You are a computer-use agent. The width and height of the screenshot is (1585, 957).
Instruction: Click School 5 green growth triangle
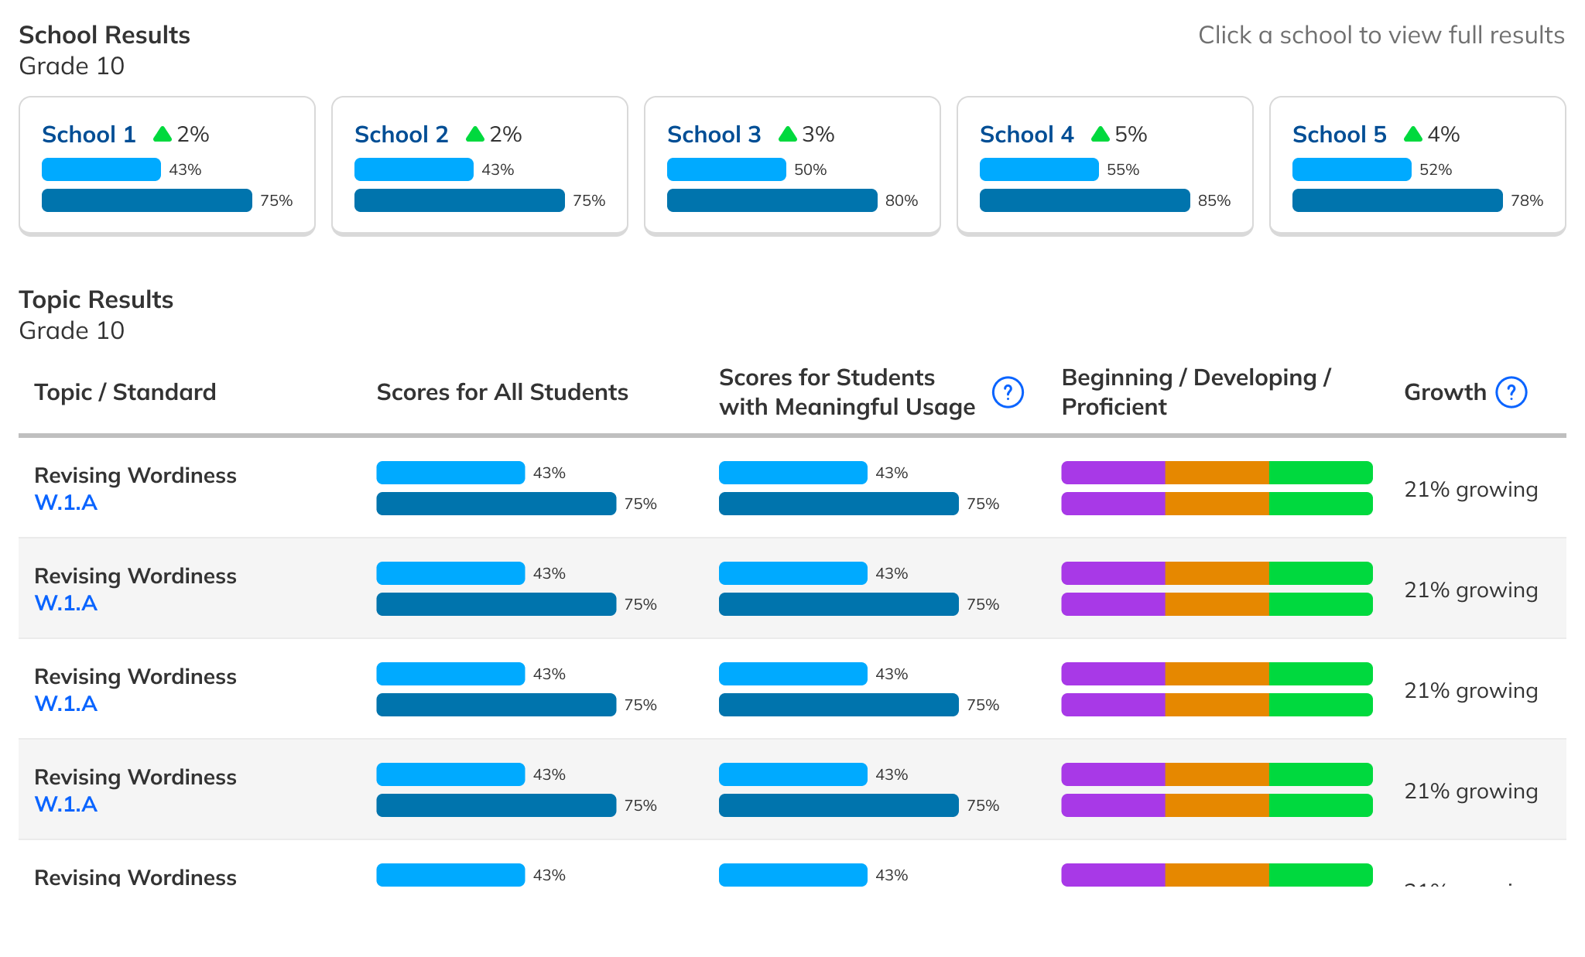click(x=1413, y=135)
